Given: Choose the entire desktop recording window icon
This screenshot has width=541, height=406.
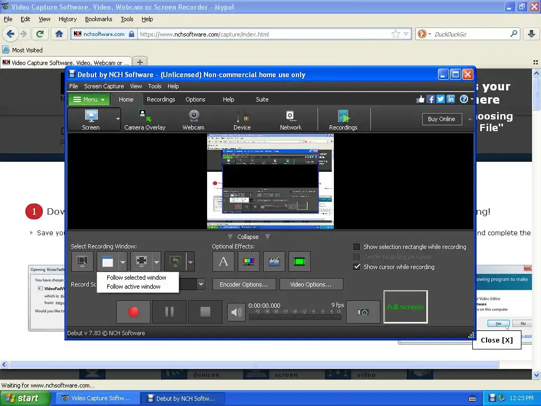Looking at the screenshot, I should click(x=82, y=261).
